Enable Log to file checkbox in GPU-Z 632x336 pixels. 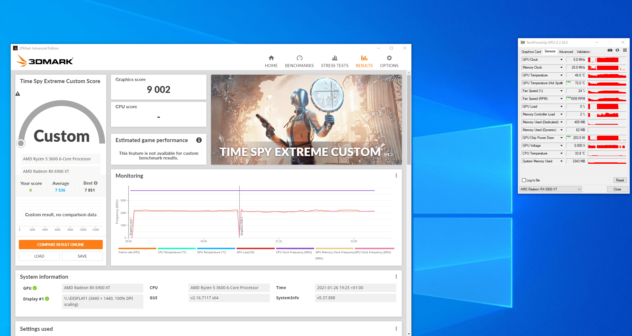click(x=524, y=180)
